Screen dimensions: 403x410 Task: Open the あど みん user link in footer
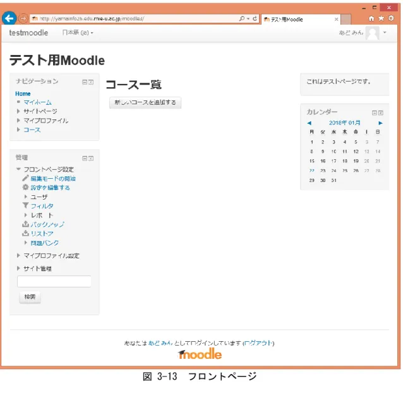[x=160, y=343]
